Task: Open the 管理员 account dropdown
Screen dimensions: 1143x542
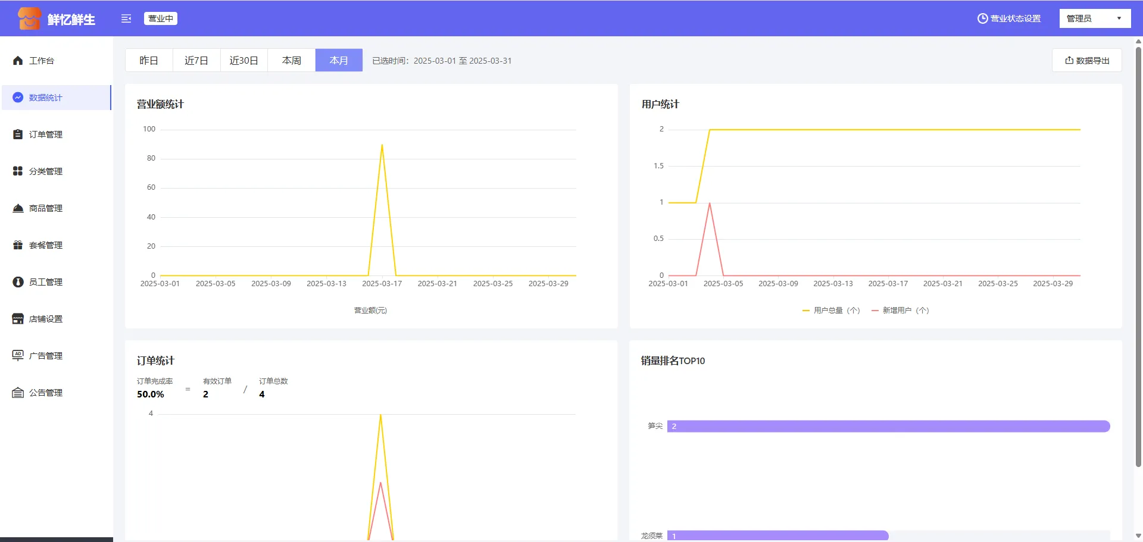Action: tap(1094, 18)
